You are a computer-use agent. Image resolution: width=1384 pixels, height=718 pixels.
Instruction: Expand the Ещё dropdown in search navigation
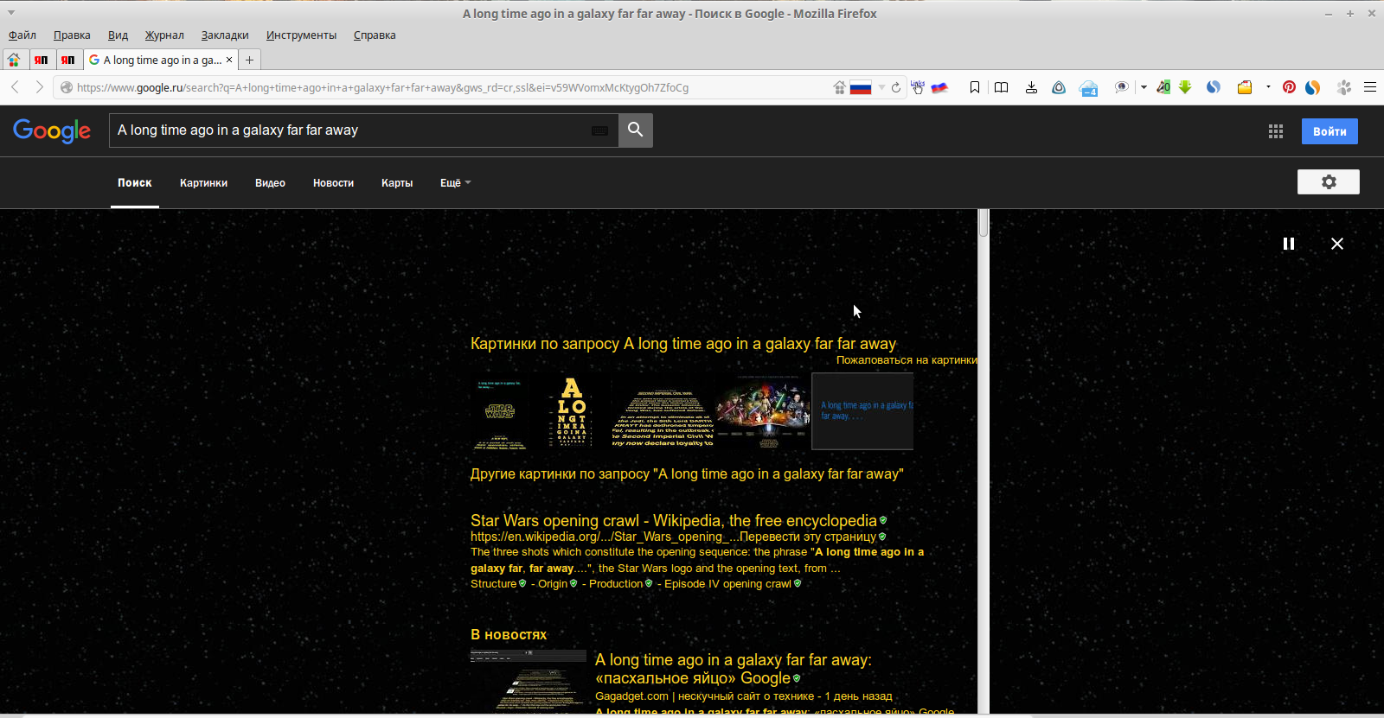(x=455, y=183)
